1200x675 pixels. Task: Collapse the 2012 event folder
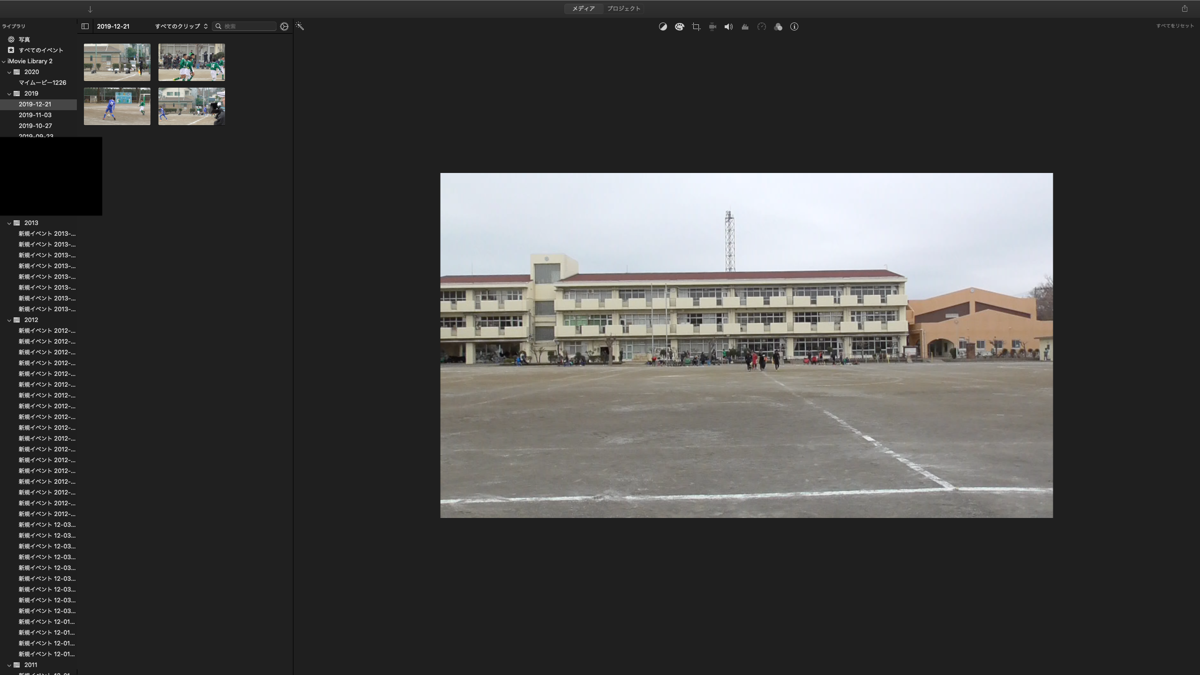point(9,320)
